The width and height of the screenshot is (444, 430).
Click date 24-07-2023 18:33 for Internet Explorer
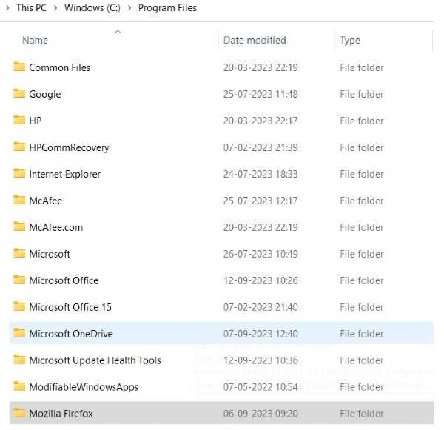tap(260, 174)
